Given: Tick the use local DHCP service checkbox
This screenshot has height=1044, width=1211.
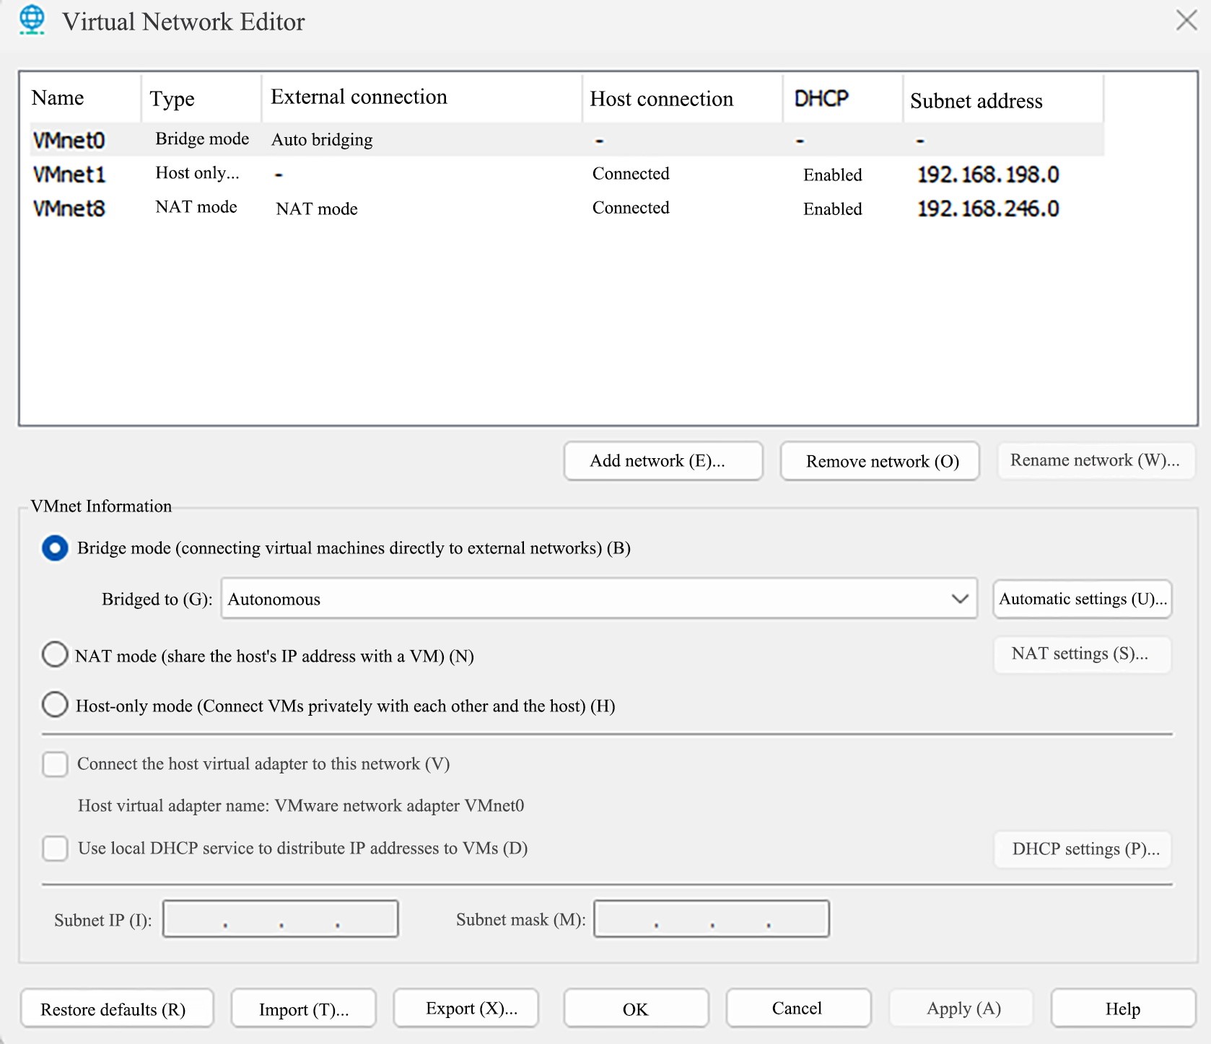Looking at the screenshot, I should pos(55,848).
